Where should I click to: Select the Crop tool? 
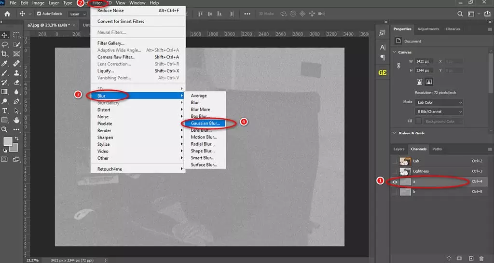(5, 54)
